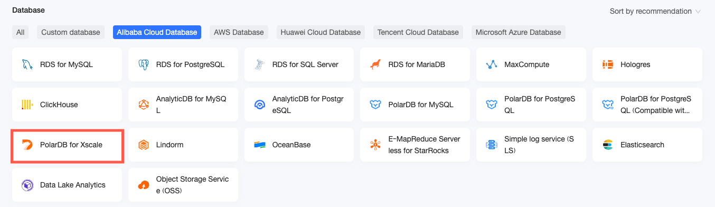Click the 'RDS for SQL Server' label

pyautogui.click(x=305, y=64)
